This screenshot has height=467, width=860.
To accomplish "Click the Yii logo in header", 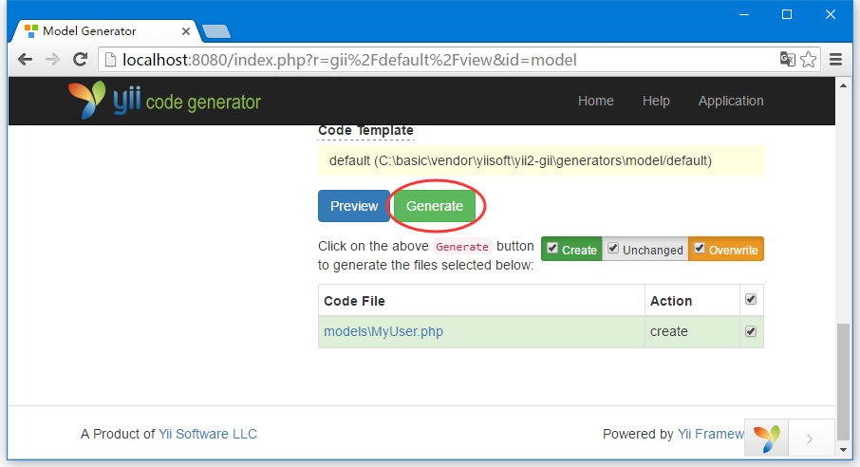I will click(x=164, y=100).
